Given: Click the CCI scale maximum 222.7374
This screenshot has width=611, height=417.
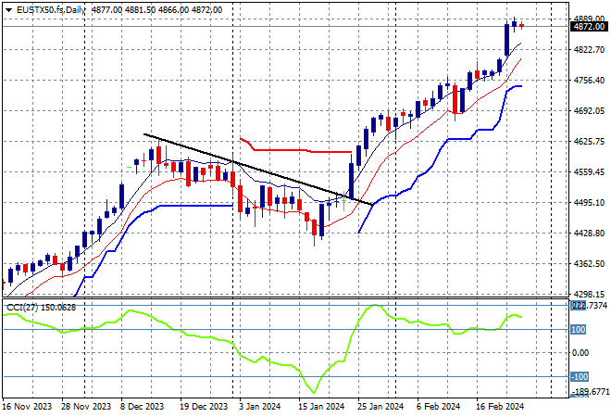Looking at the screenshot, I should (x=589, y=306).
